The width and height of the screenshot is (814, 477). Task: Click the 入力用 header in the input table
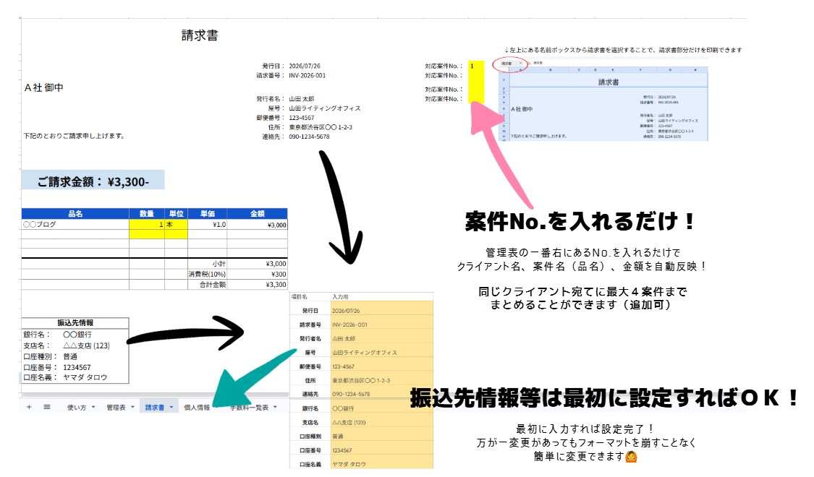click(341, 296)
